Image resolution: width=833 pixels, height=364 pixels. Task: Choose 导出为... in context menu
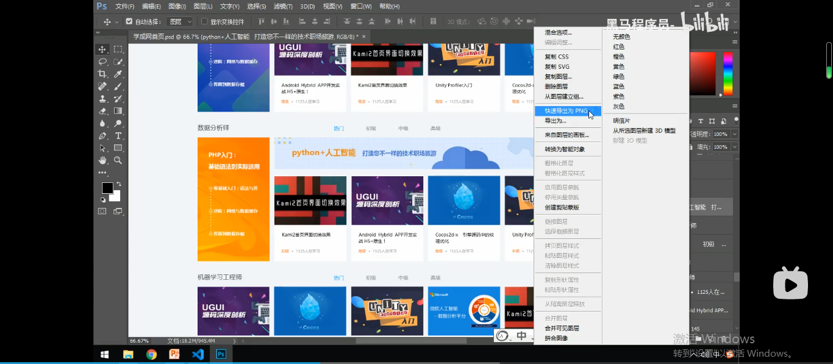[x=568, y=121]
